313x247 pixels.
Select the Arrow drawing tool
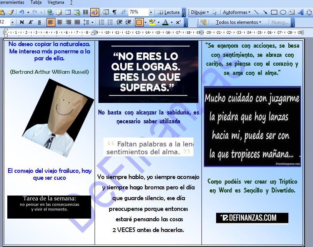265,12
